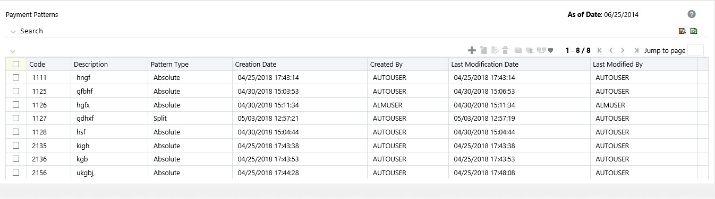The image size is (715, 199).
Task: Click creation date 05/03/2018 12:57:21
Action: [268, 118]
